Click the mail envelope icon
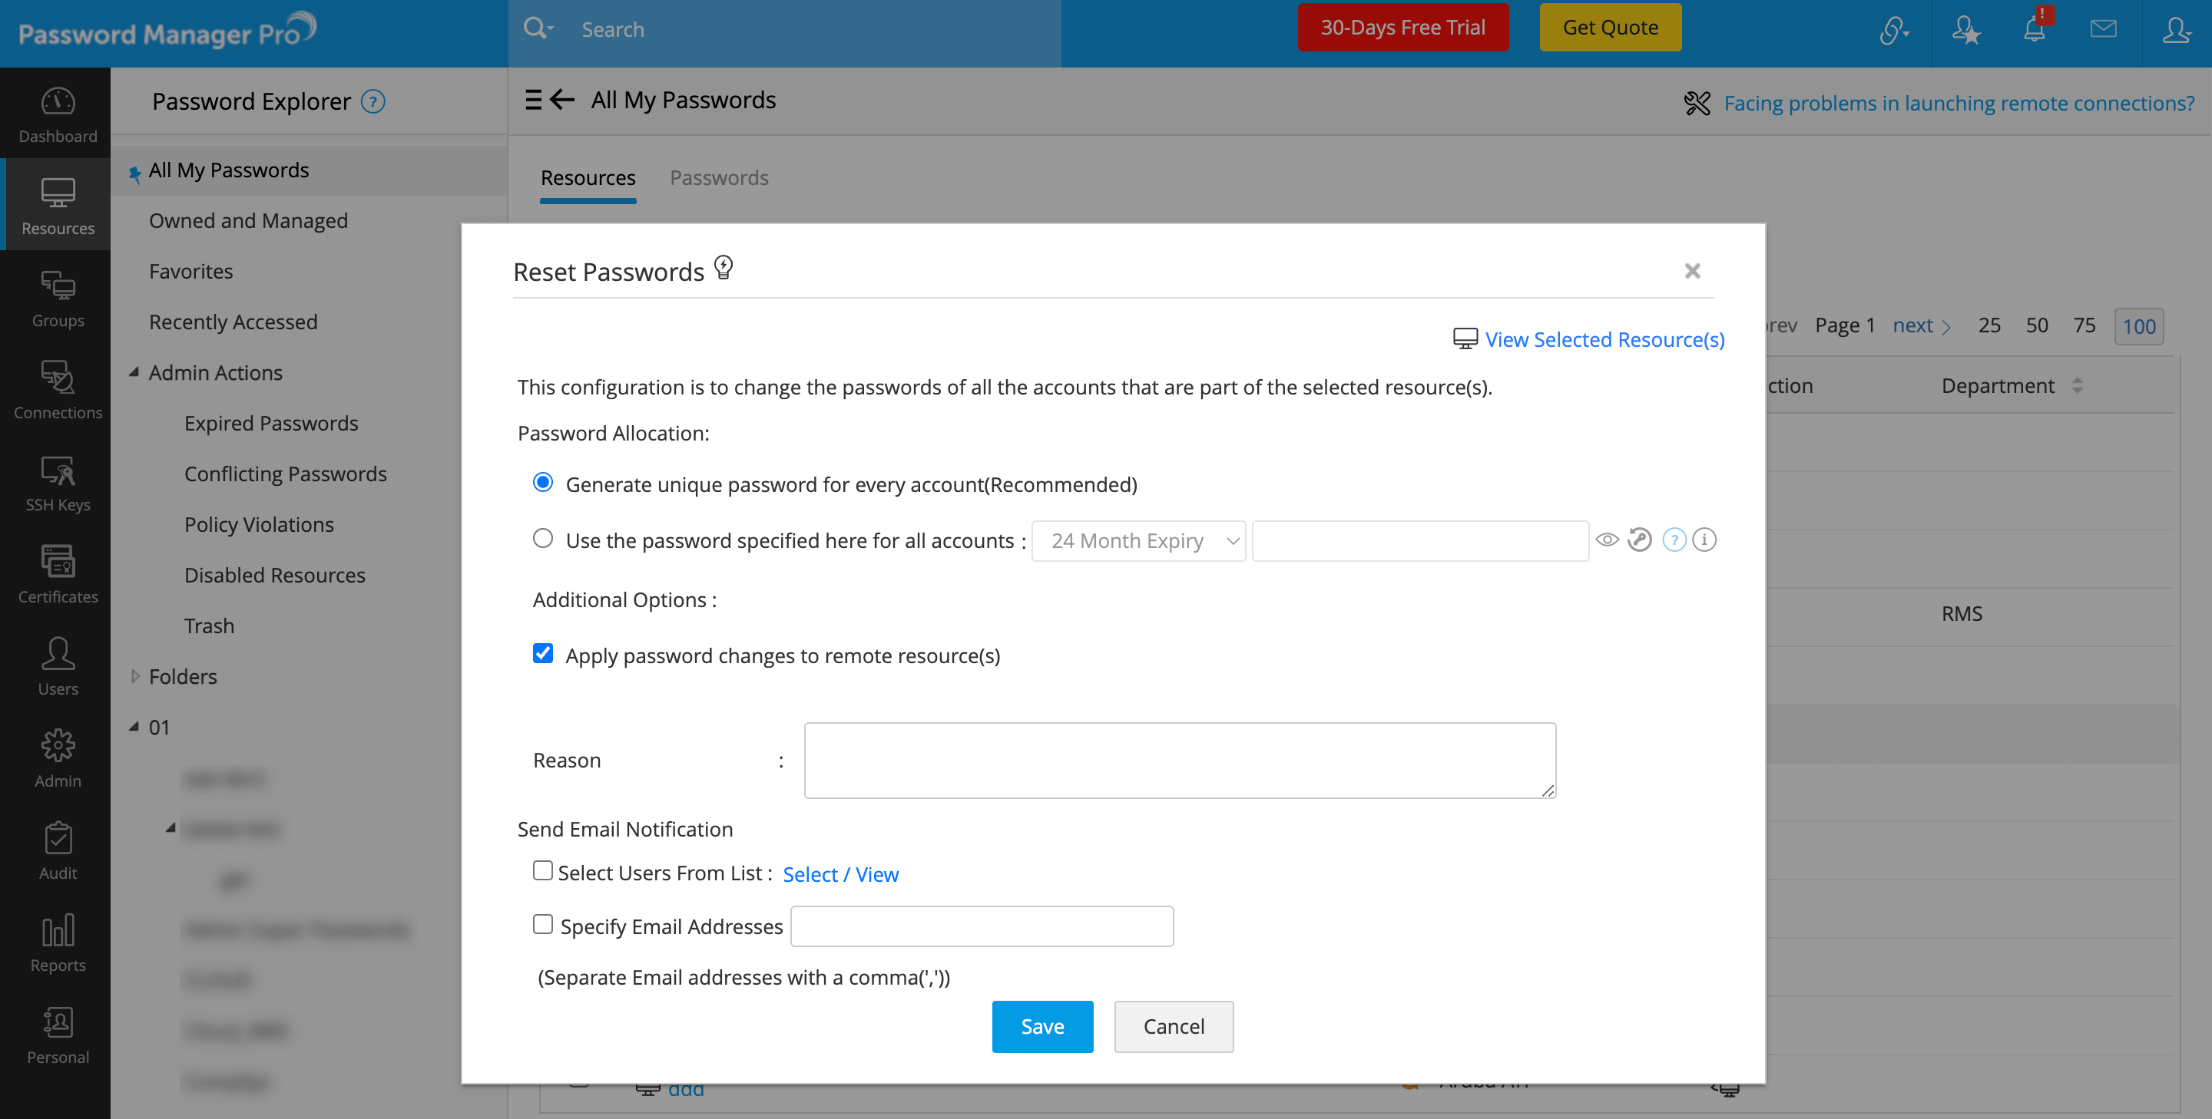The height and width of the screenshot is (1119, 2212). 2103,29
